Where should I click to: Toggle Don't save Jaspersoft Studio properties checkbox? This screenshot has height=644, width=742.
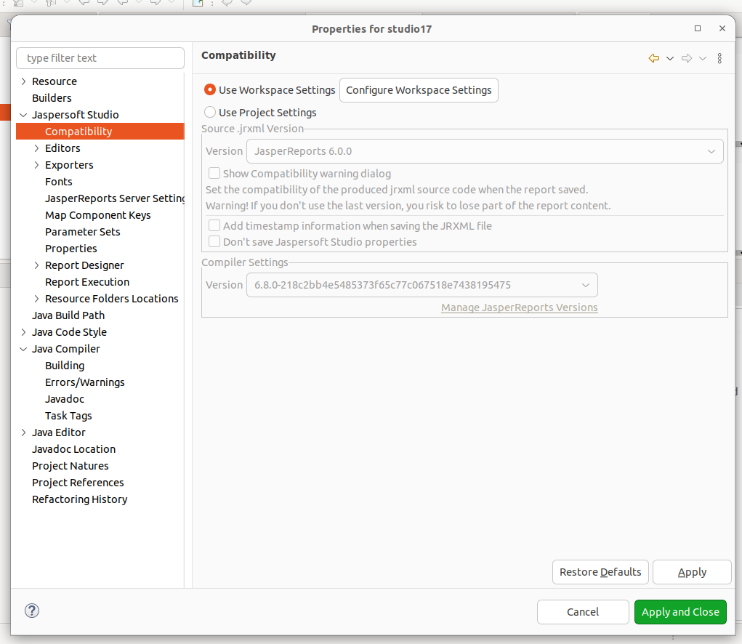[x=214, y=241]
